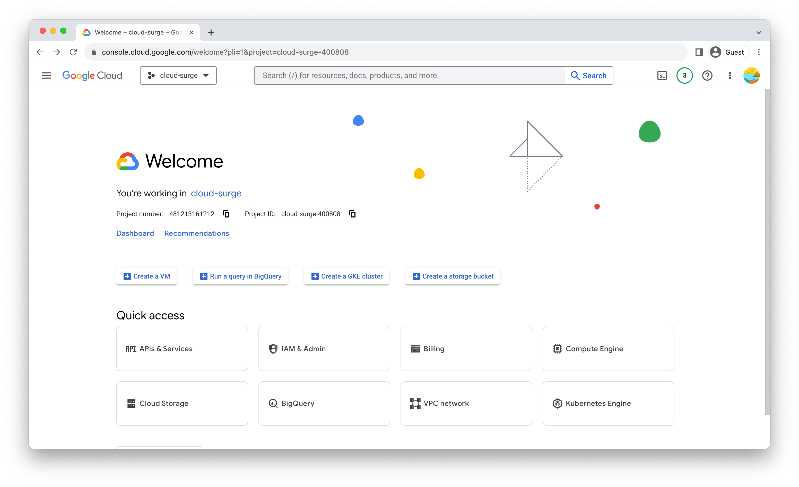Click the Search button
Viewport: 799px width, 487px height.
(x=589, y=75)
